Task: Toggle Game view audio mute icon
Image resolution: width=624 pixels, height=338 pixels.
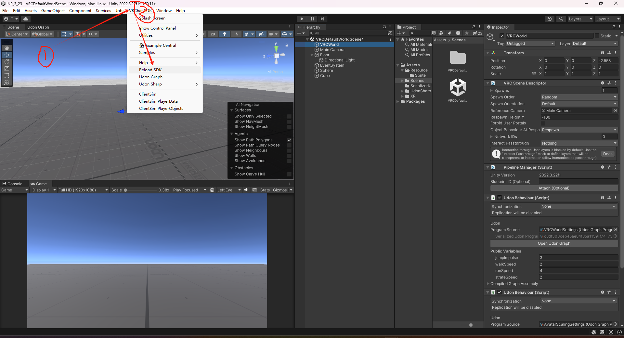Action: [x=246, y=190]
